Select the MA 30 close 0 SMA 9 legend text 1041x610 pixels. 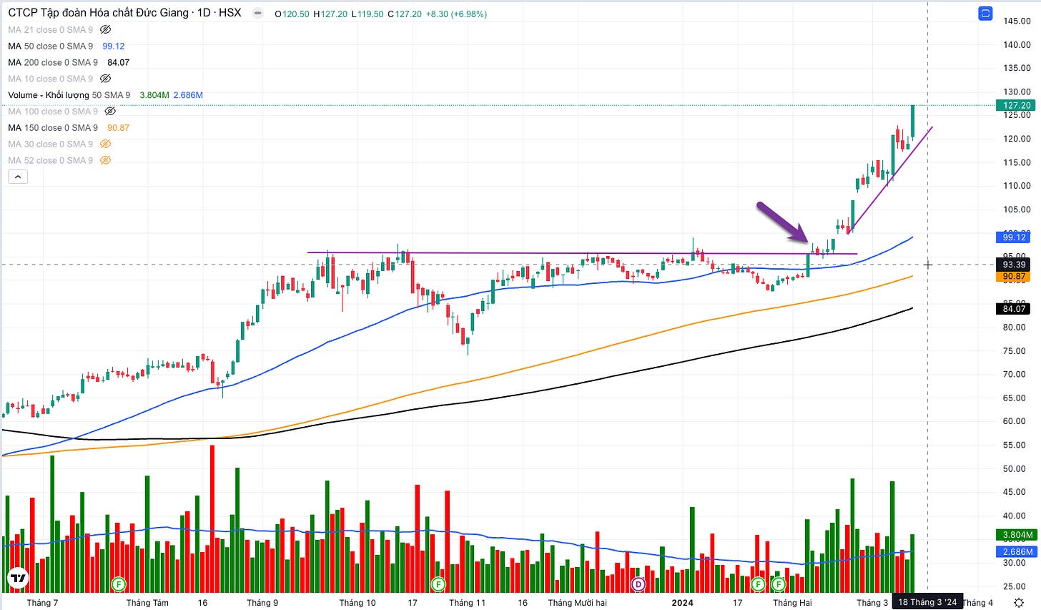51,144
